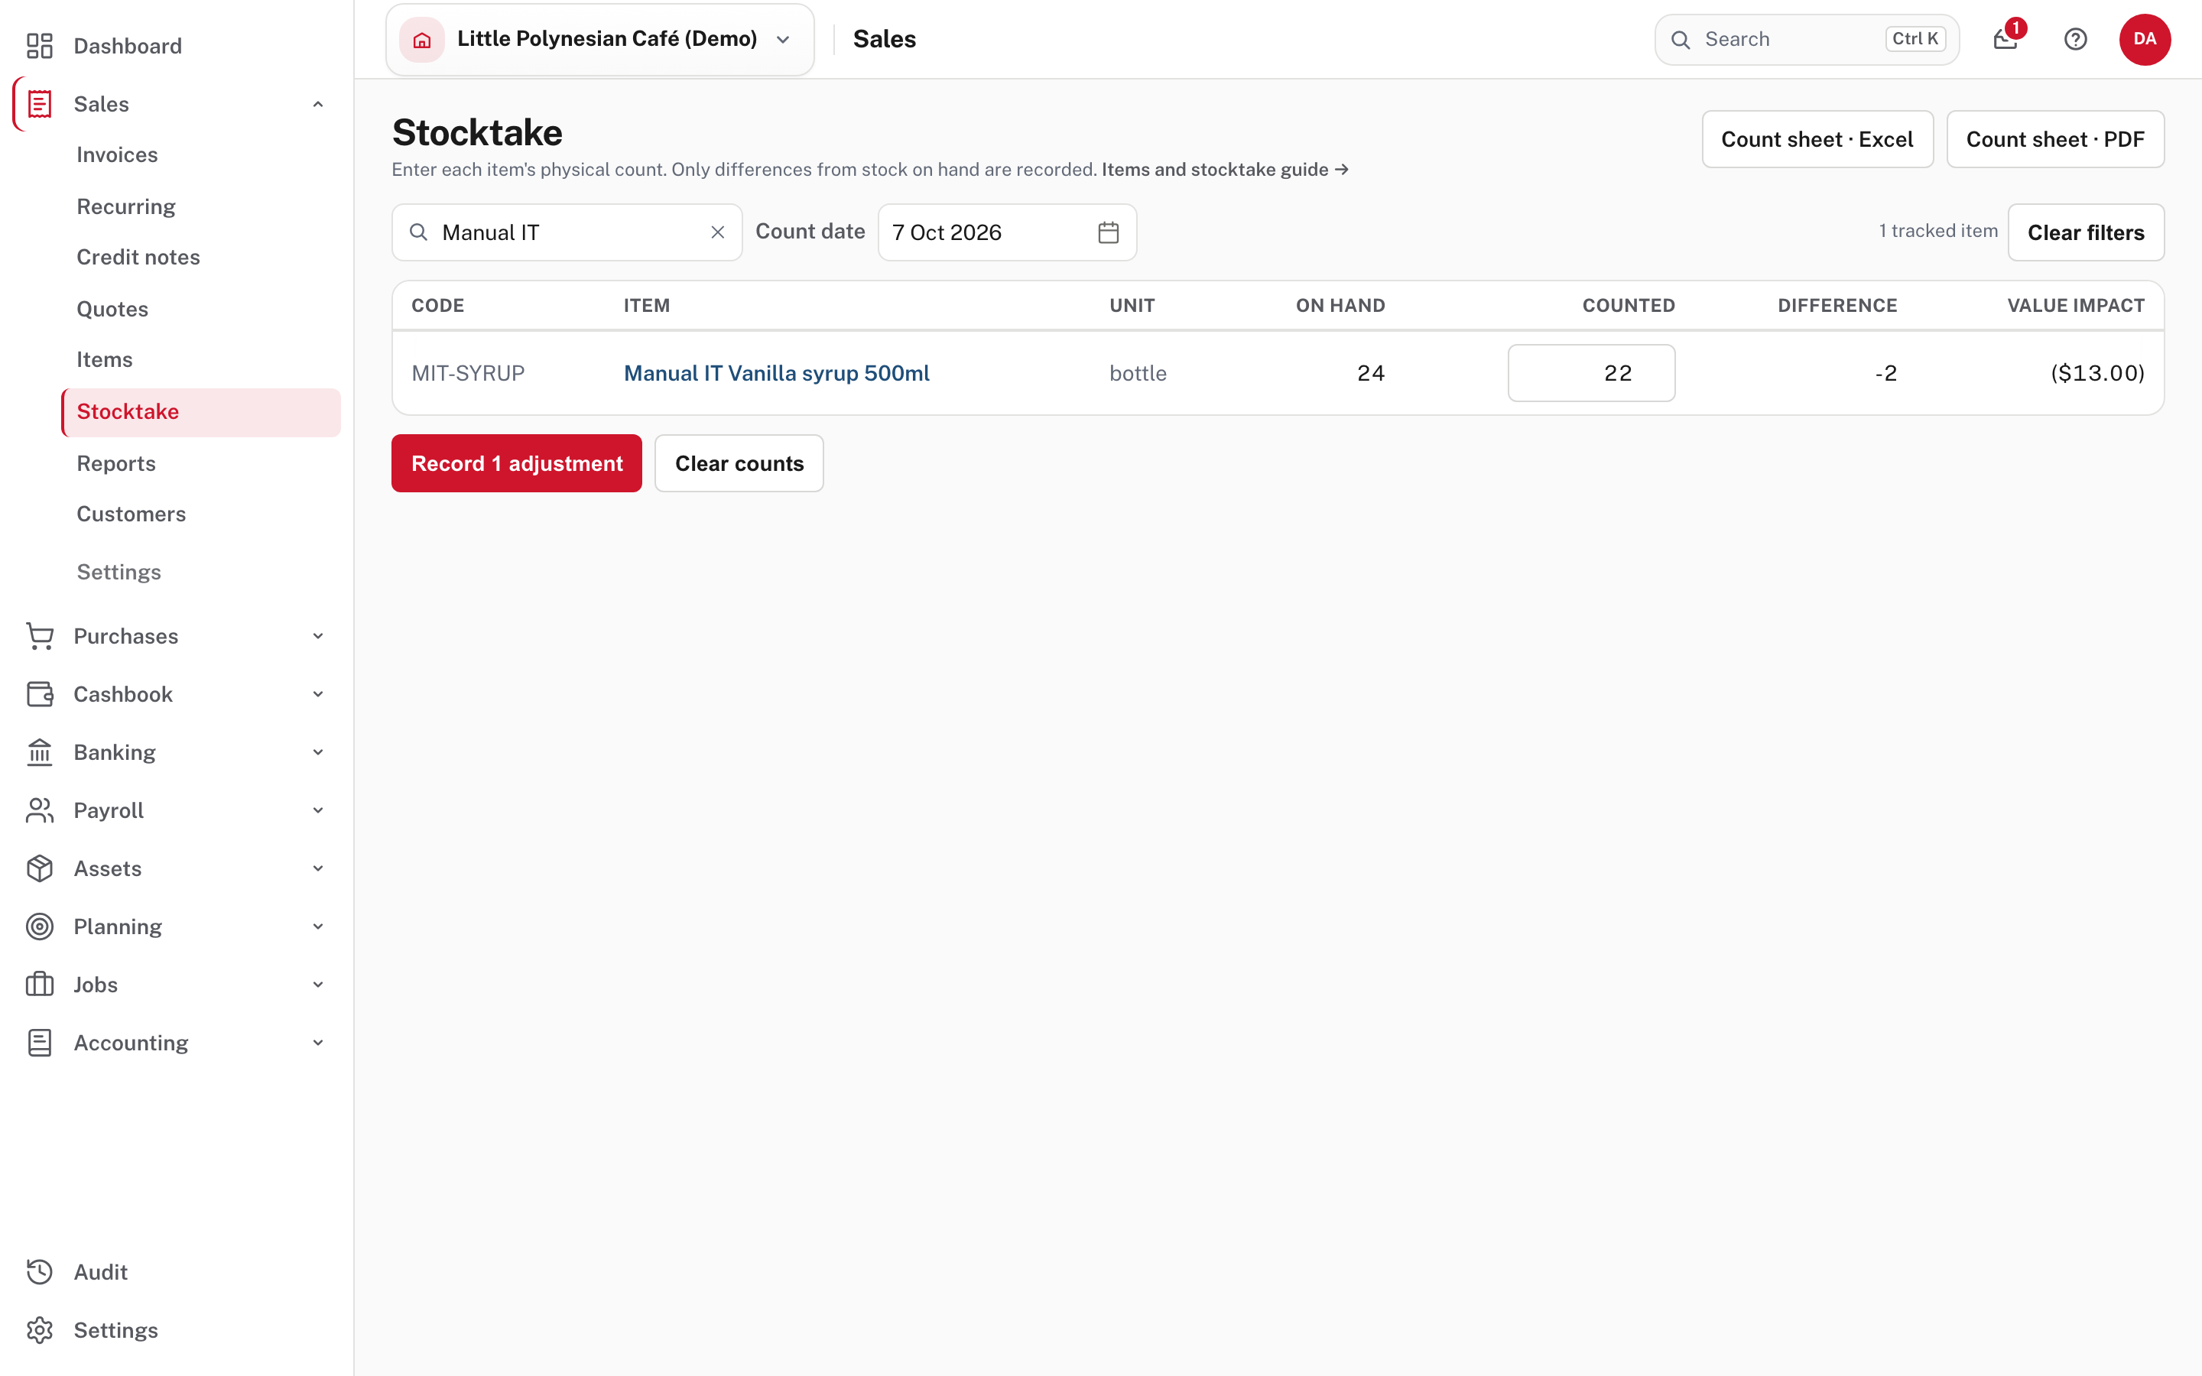Go to Invoices in Sales menu
The width and height of the screenshot is (2202, 1376).
coord(118,154)
